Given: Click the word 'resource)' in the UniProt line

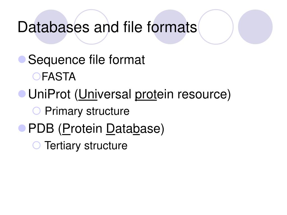Looking at the screenshot, I should [204, 94].
